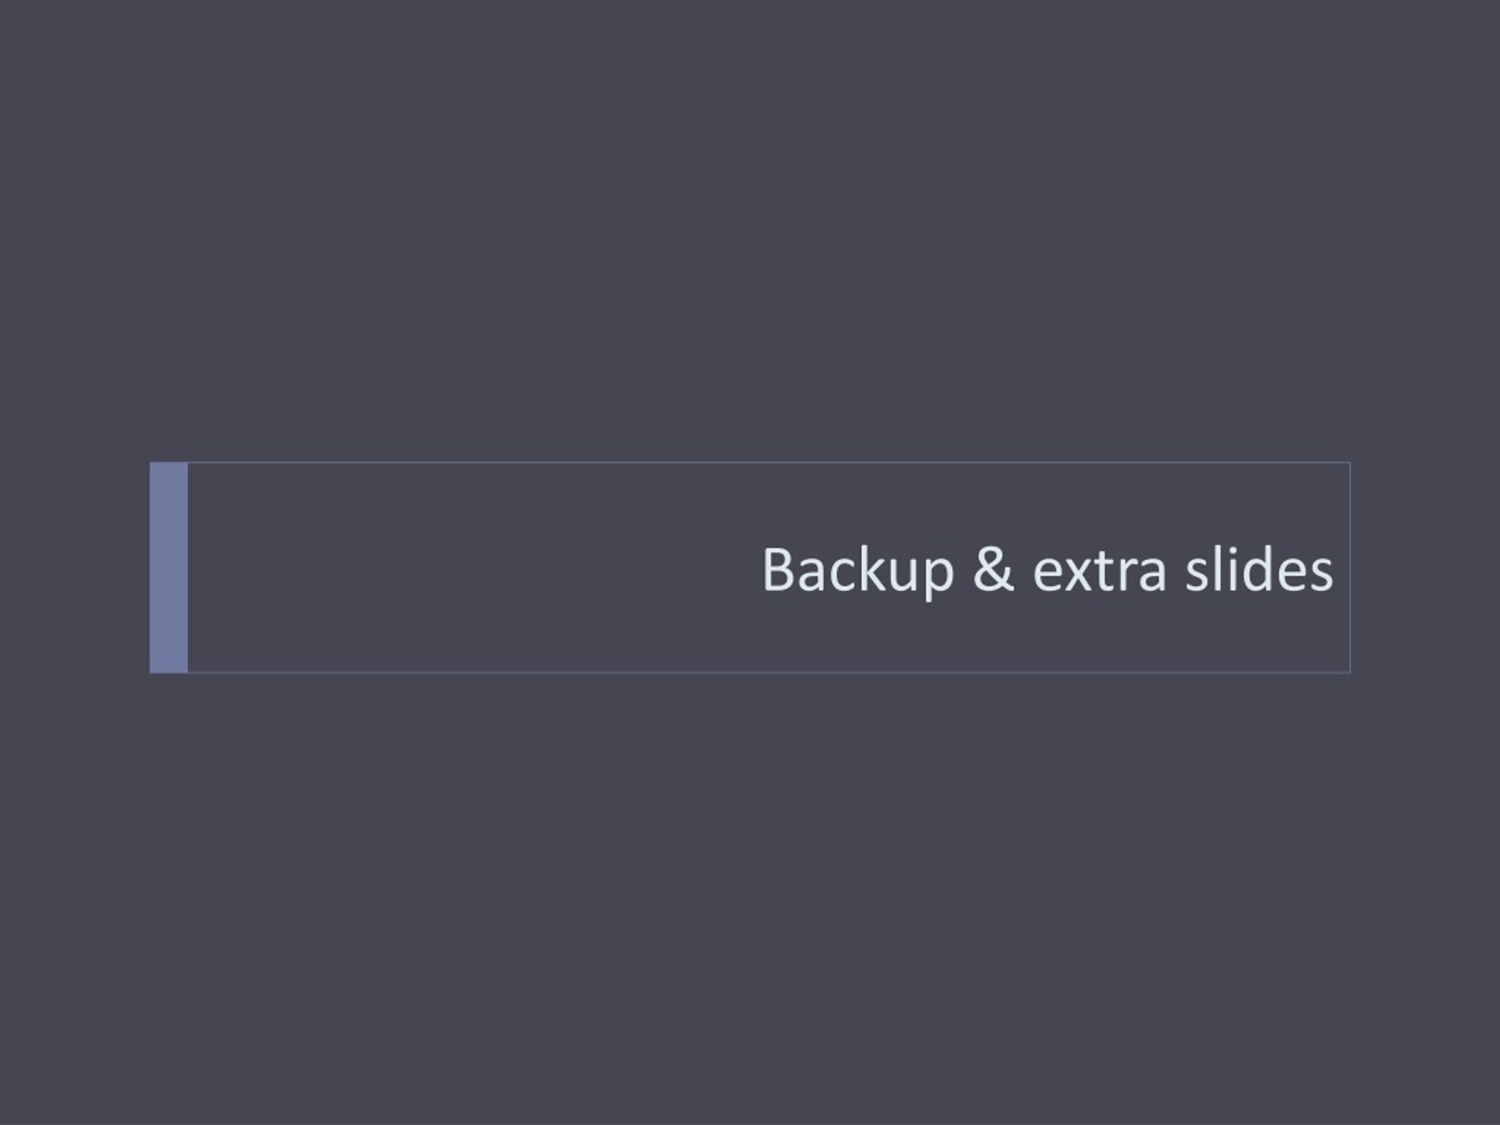The image size is (1500, 1125).
Task: Click the top border line of the title box
Action: [769, 462]
